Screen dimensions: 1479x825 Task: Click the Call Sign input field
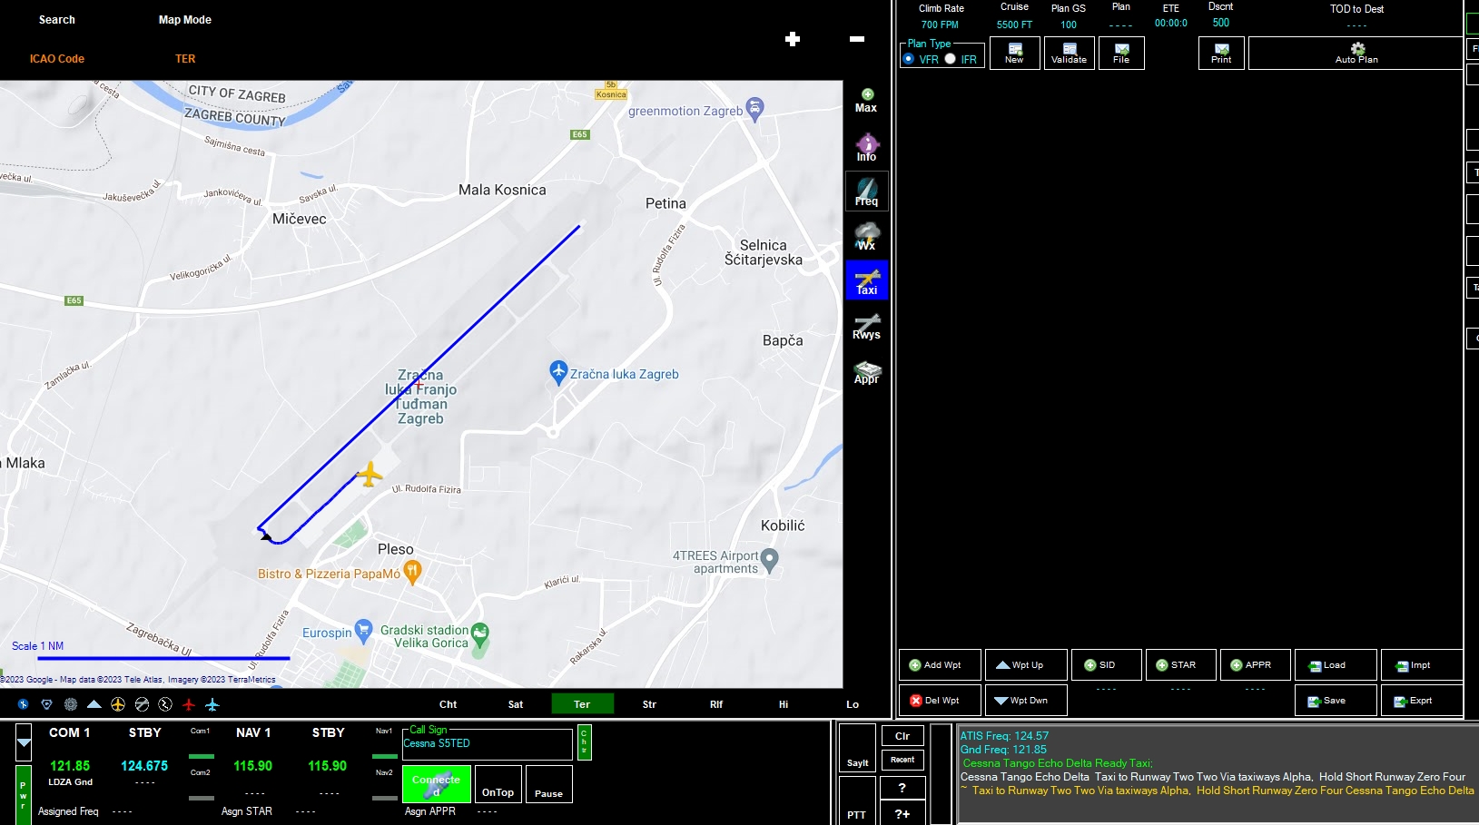coord(487,744)
